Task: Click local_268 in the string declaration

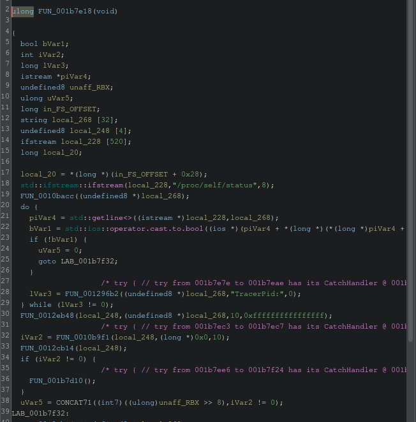Action: coord(71,120)
